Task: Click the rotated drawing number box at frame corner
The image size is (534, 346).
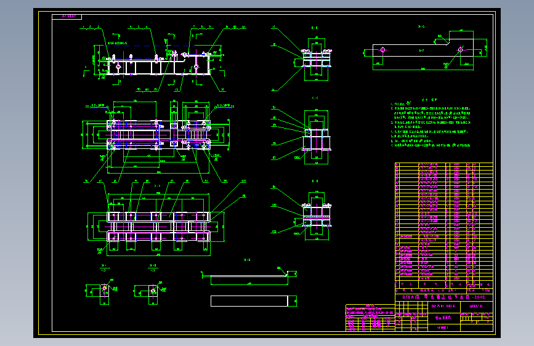Action: pos(67,17)
